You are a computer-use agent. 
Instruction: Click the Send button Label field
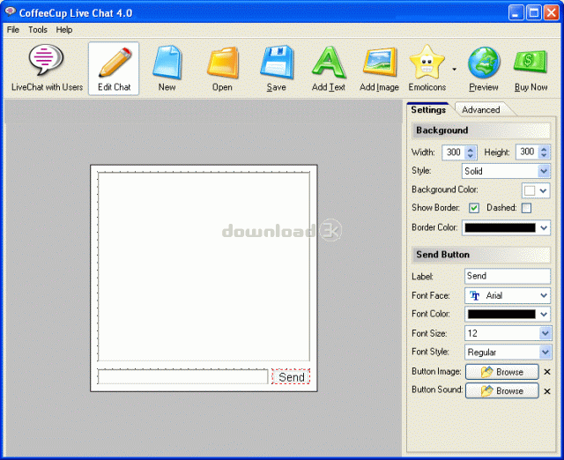click(x=508, y=276)
